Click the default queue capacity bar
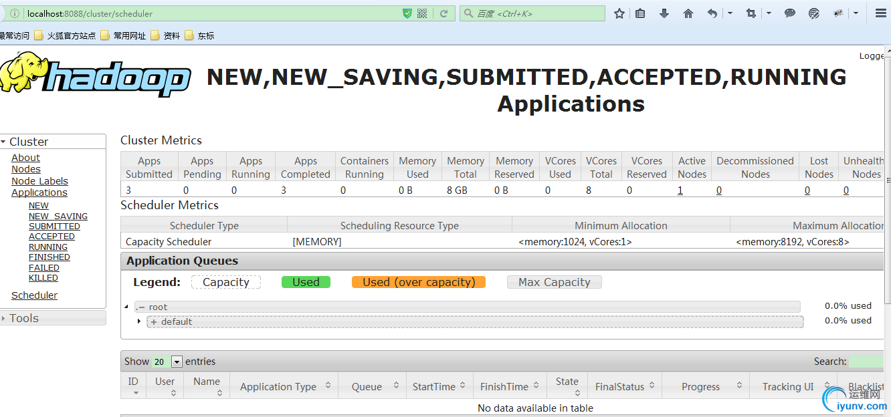The width and height of the screenshot is (891, 417). click(475, 321)
